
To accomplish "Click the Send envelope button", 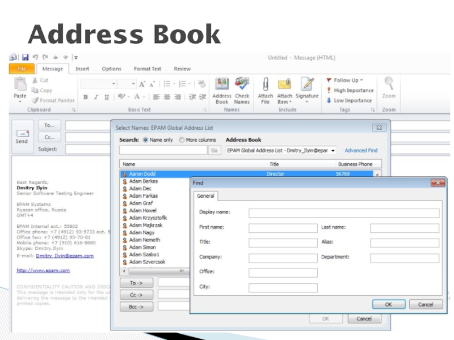I will click(22, 135).
